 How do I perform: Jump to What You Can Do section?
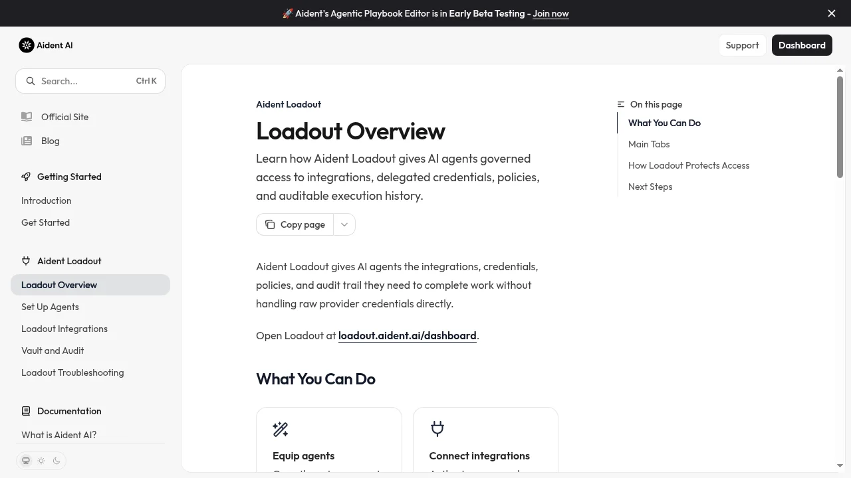[x=664, y=123]
